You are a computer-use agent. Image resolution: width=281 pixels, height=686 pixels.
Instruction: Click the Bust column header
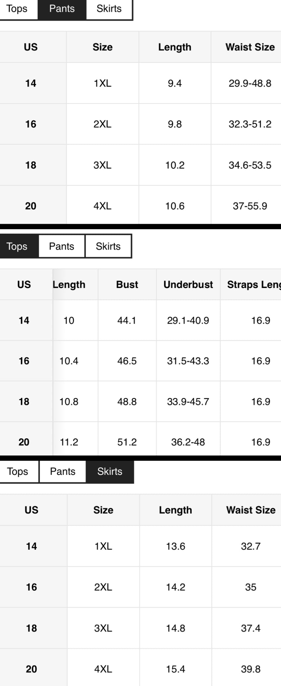coord(127,285)
